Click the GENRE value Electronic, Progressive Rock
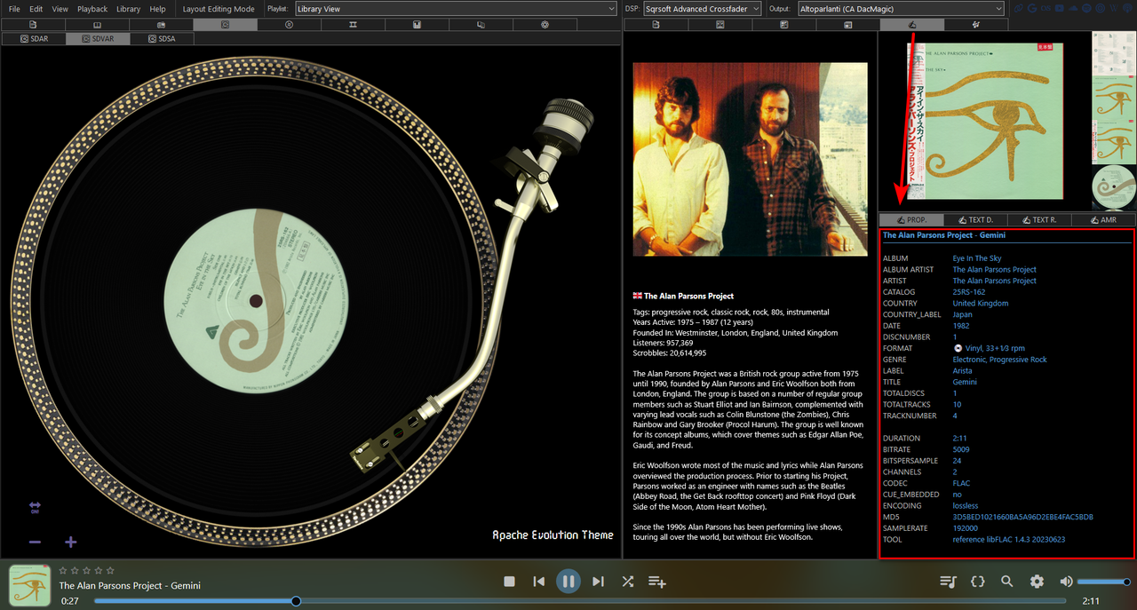The height and width of the screenshot is (610, 1137). click(1000, 360)
